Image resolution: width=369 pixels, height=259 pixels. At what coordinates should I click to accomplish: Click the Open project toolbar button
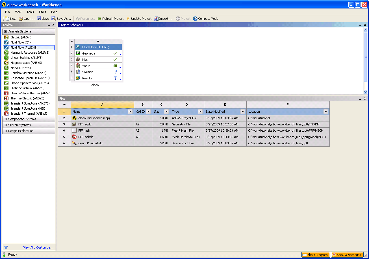[27, 19]
